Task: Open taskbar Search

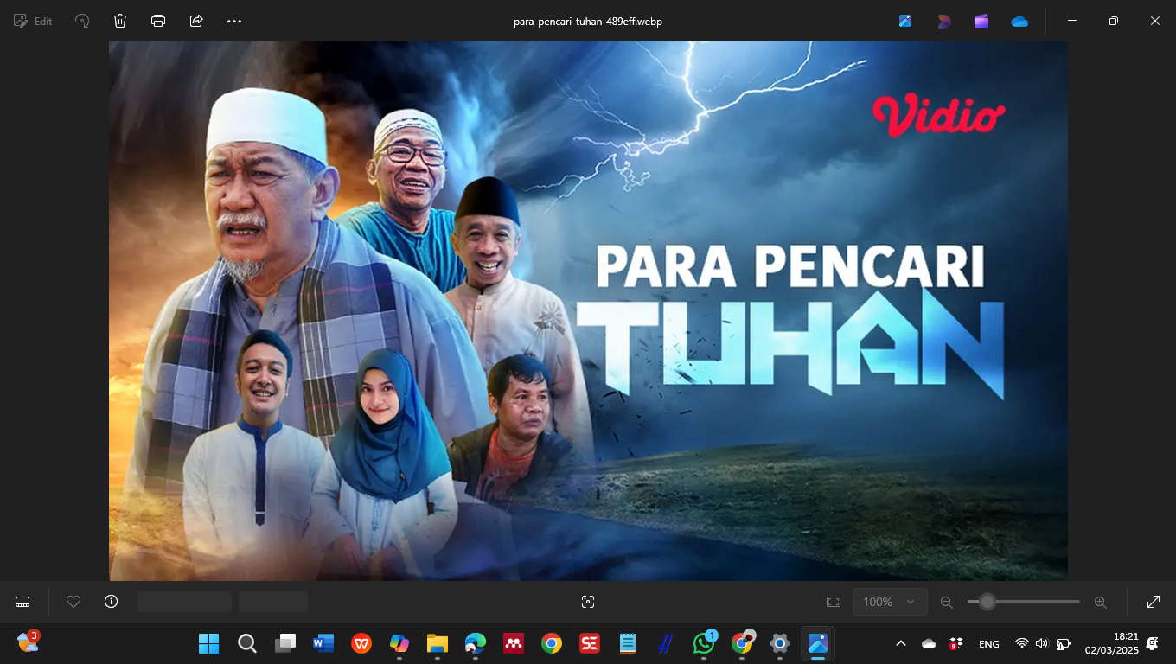Action: coord(246,643)
